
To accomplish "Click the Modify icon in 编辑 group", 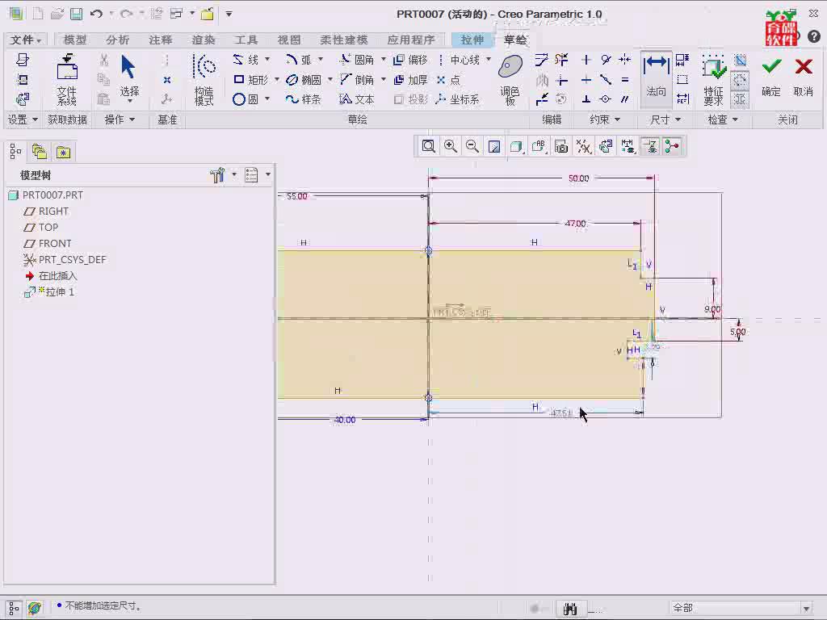I will click(542, 60).
